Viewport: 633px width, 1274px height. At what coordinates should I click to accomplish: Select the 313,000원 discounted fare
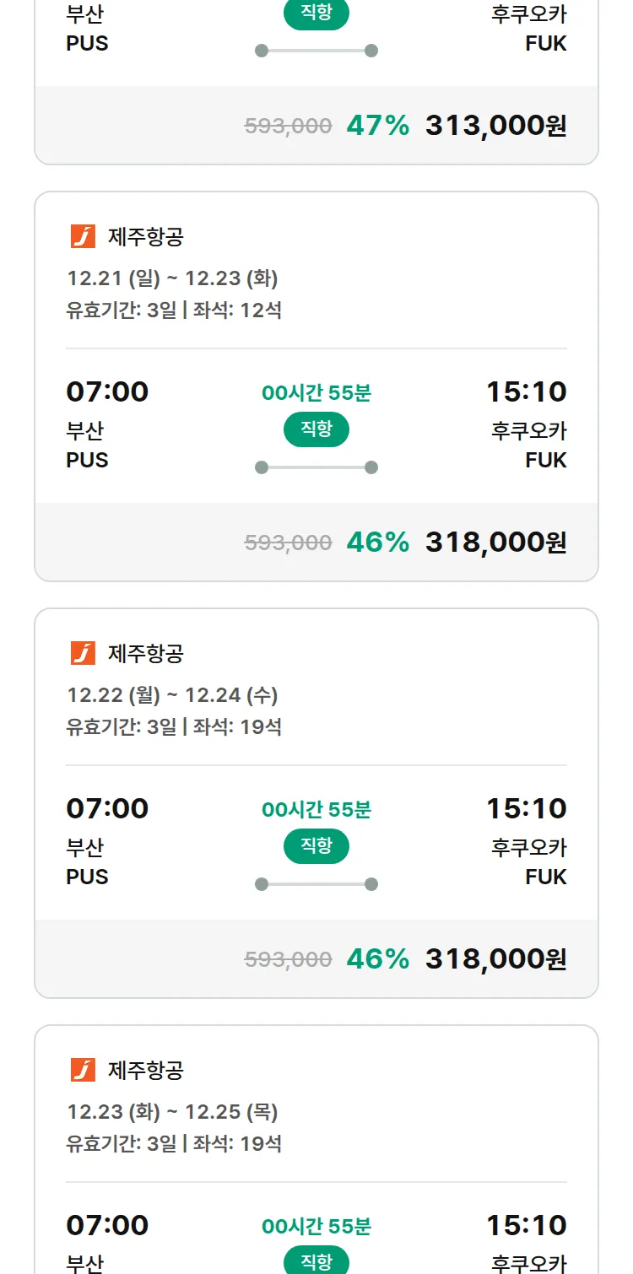point(495,126)
